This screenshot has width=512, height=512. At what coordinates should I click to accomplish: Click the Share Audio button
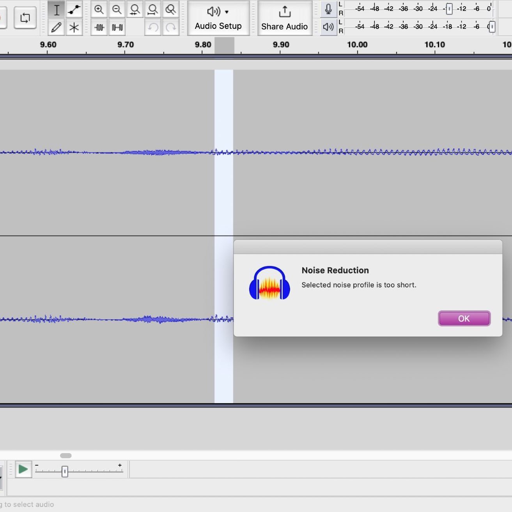pyautogui.click(x=284, y=18)
